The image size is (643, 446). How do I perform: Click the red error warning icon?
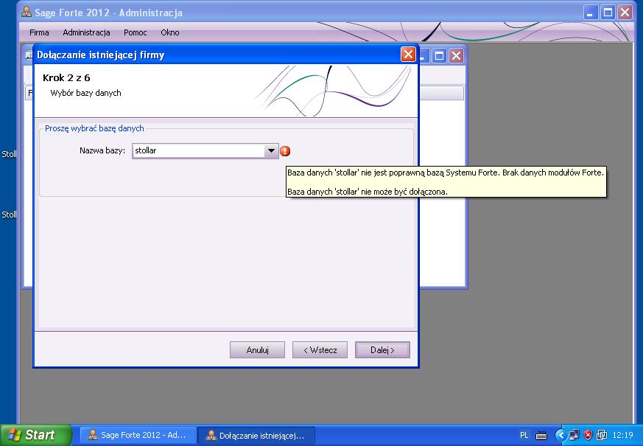coord(285,151)
